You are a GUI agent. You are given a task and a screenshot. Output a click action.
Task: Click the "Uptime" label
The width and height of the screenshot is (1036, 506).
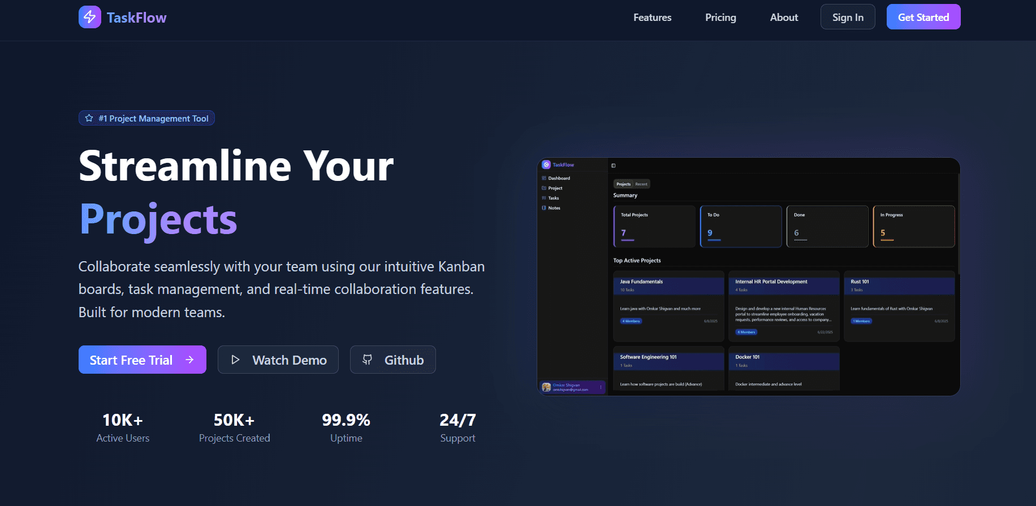tap(346, 438)
